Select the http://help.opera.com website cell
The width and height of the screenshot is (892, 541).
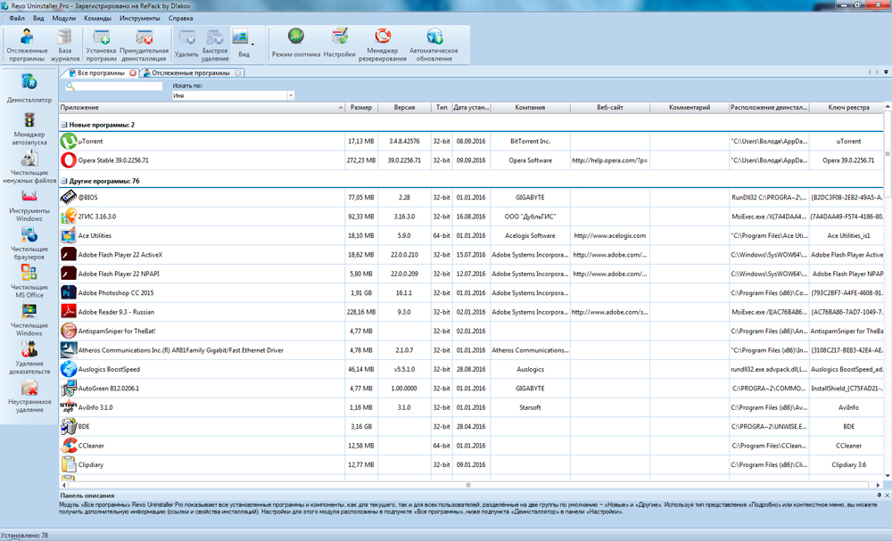point(610,160)
